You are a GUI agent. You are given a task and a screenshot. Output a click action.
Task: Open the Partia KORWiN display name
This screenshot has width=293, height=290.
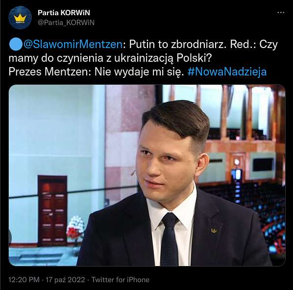pyautogui.click(x=64, y=13)
